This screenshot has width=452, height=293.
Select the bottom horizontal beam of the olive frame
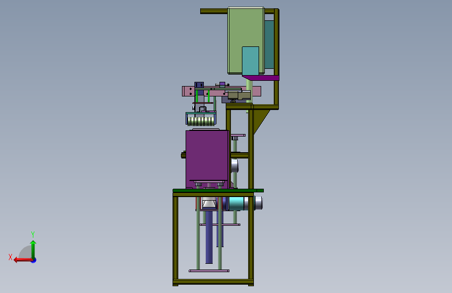213,282
